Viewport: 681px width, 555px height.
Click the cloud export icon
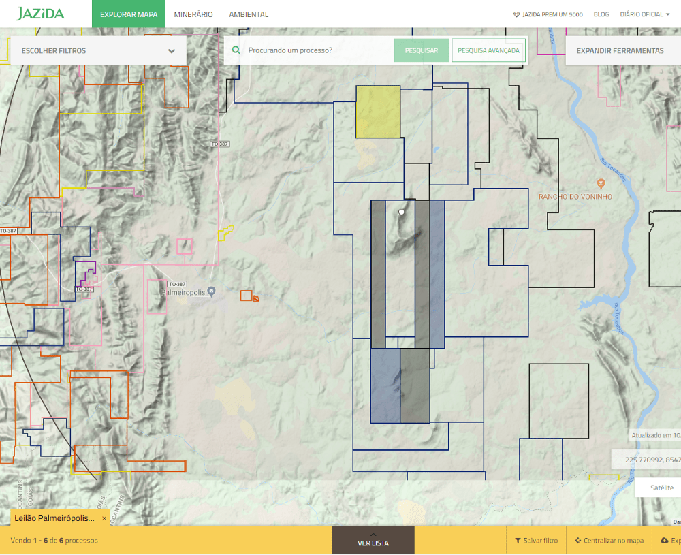[x=664, y=541]
